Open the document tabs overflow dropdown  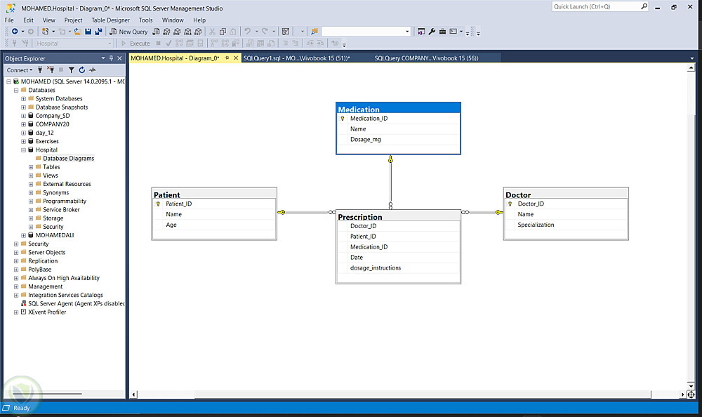pyautogui.click(x=691, y=58)
